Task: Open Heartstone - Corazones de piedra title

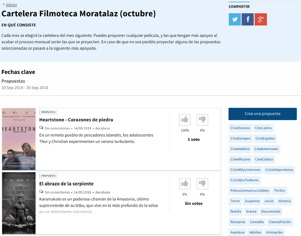Action: click(x=76, y=120)
